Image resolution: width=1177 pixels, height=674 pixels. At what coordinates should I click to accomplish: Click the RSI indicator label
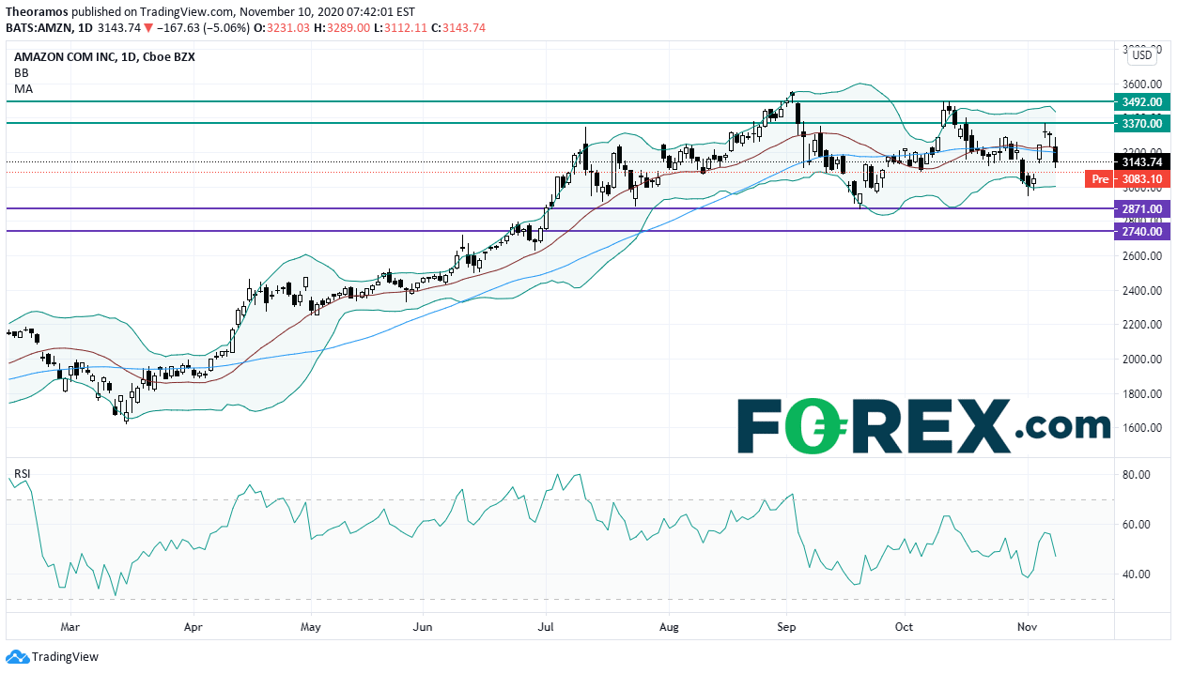coord(23,473)
